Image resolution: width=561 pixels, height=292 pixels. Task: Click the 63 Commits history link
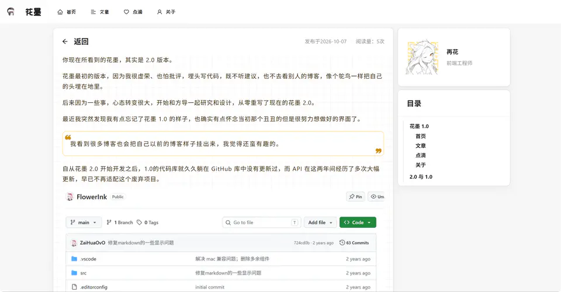[354, 243]
